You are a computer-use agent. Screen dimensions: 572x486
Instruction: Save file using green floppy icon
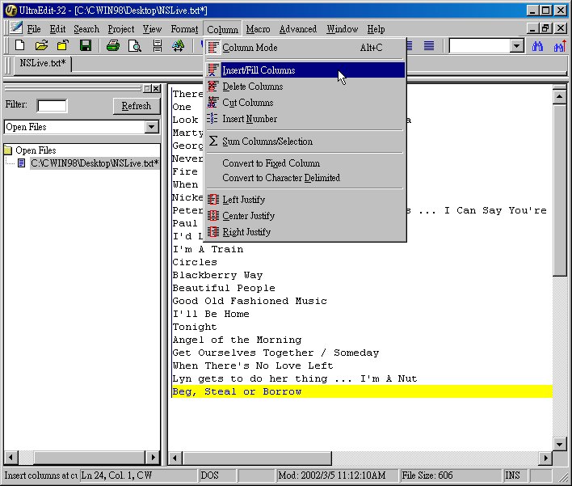(86, 46)
